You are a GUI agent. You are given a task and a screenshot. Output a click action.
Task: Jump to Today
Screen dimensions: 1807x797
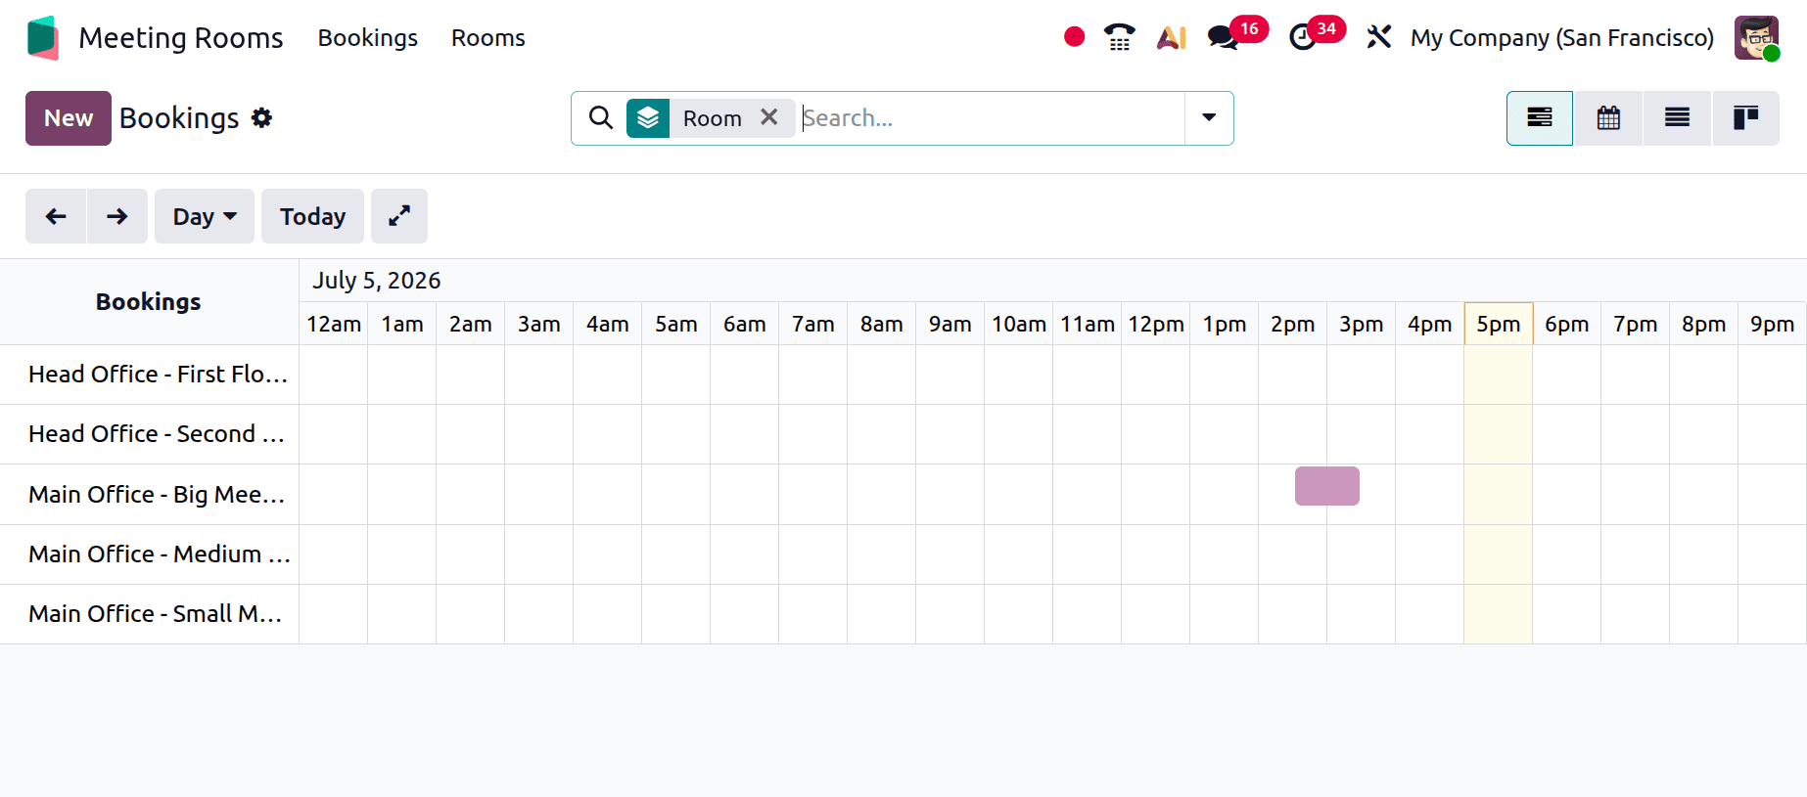click(x=313, y=216)
